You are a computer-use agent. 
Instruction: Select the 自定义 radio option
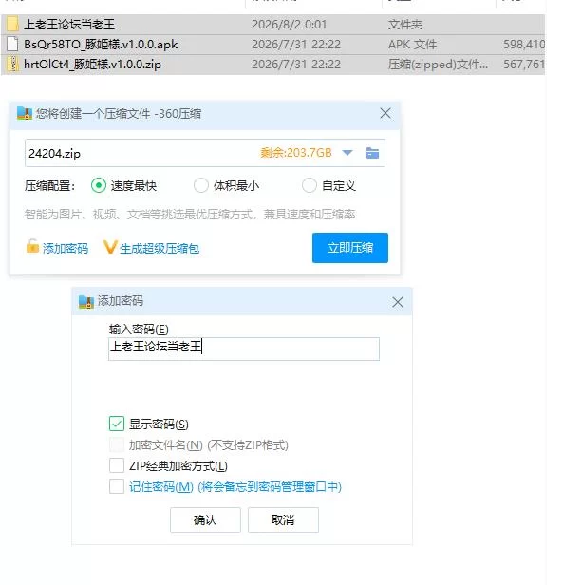pos(310,185)
